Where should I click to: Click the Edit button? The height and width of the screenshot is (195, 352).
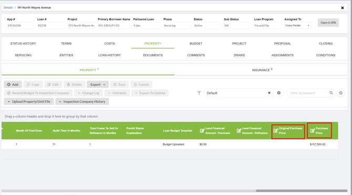click(x=53, y=84)
